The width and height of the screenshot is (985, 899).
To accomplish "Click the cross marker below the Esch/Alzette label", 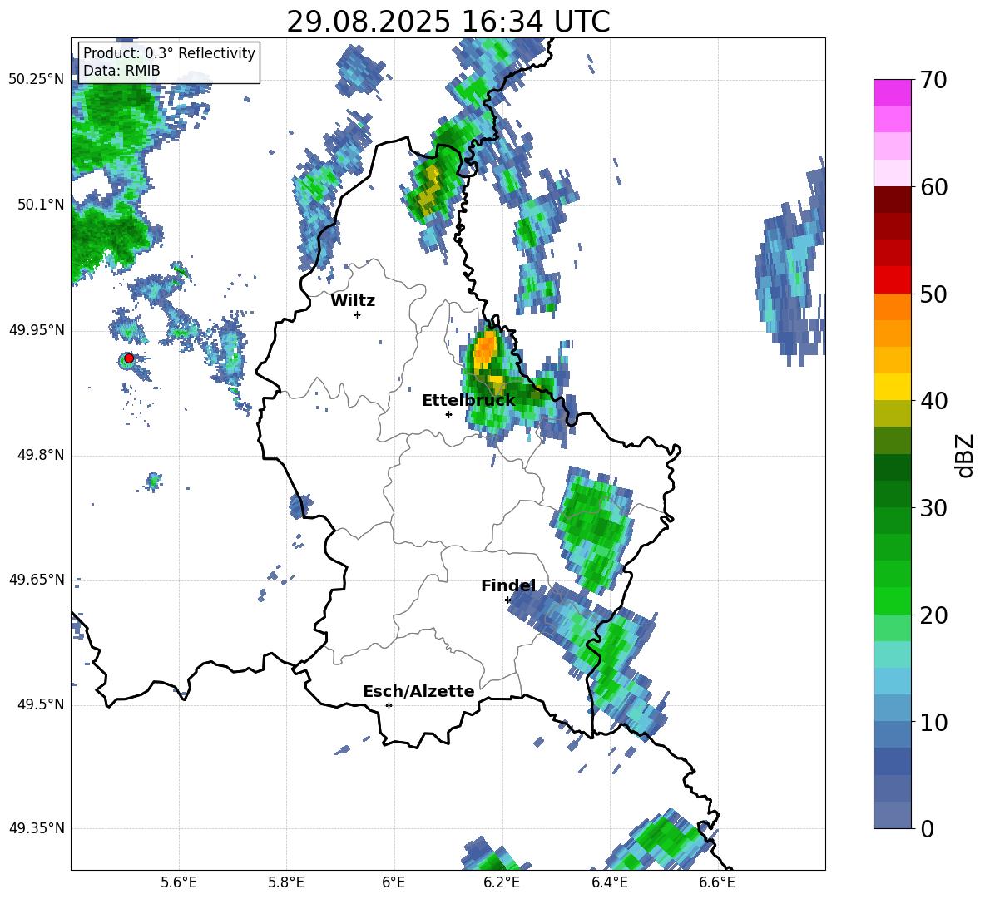I will point(389,705).
